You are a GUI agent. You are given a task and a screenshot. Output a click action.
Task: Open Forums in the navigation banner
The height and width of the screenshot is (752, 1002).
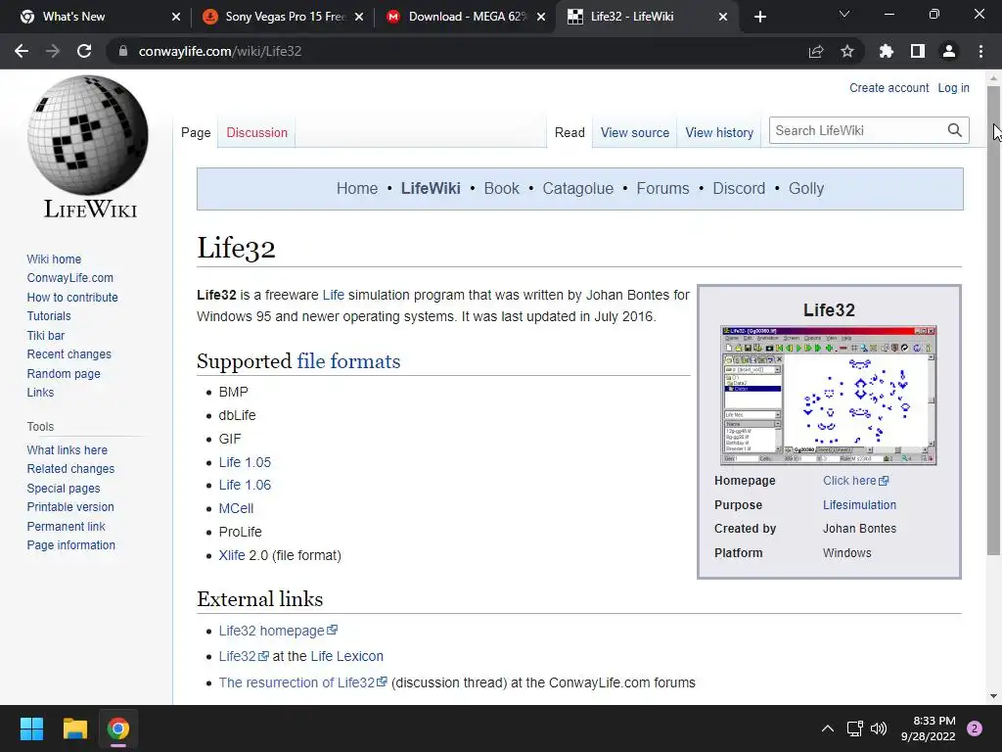(662, 189)
